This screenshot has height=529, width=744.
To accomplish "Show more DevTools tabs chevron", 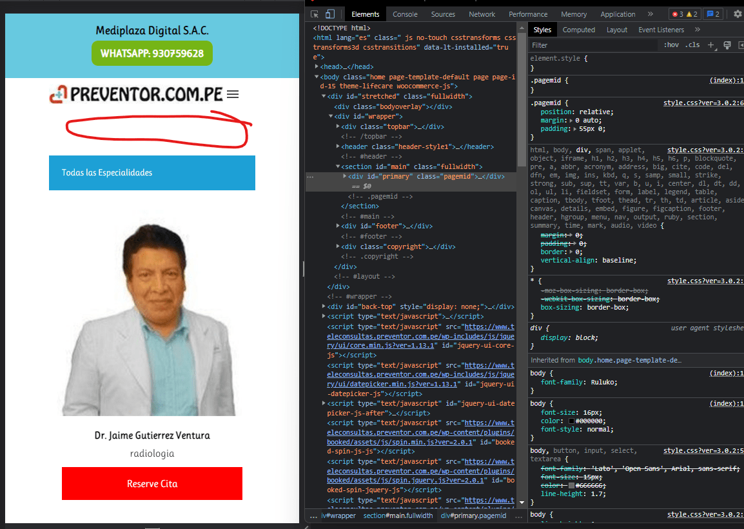I will pyautogui.click(x=651, y=14).
